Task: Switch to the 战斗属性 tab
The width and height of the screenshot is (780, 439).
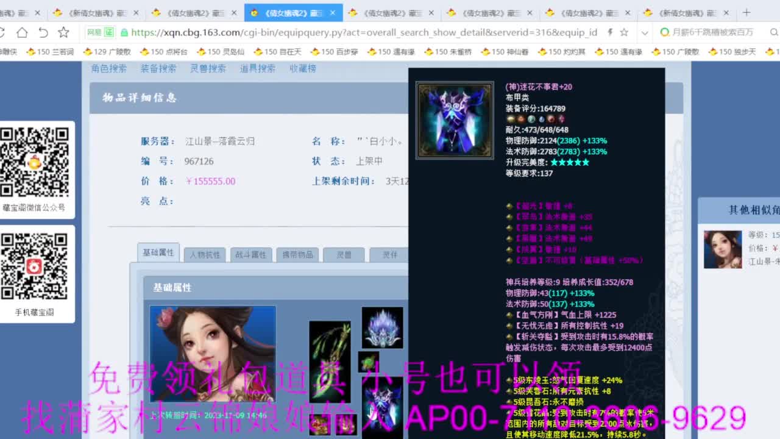Action: (x=250, y=255)
